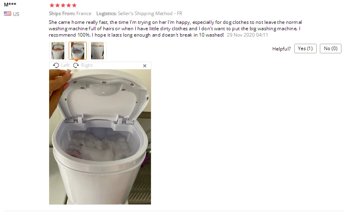349x212 pixels.
Task: Click the rotate right arrow icon
Action: pyautogui.click(x=76, y=65)
